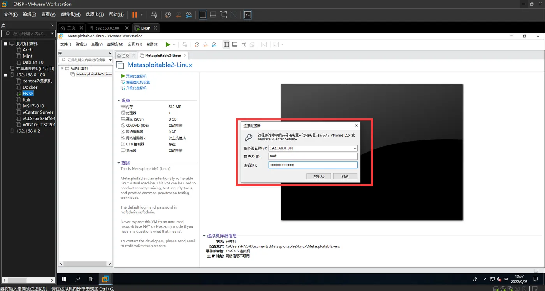Click the 密码 password field

tap(313, 165)
